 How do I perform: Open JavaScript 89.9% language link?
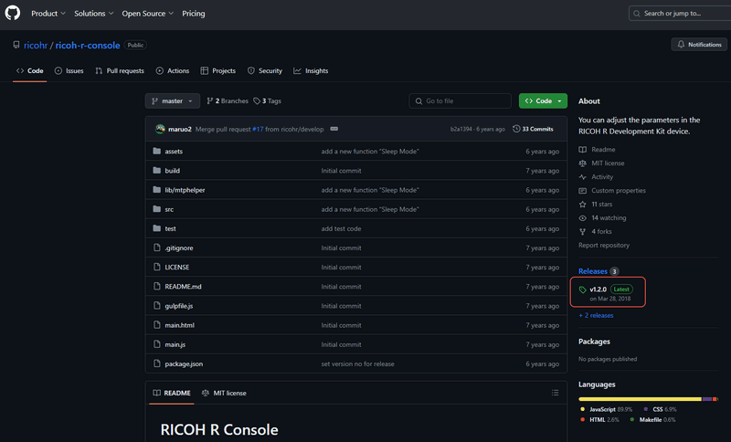coord(607,409)
